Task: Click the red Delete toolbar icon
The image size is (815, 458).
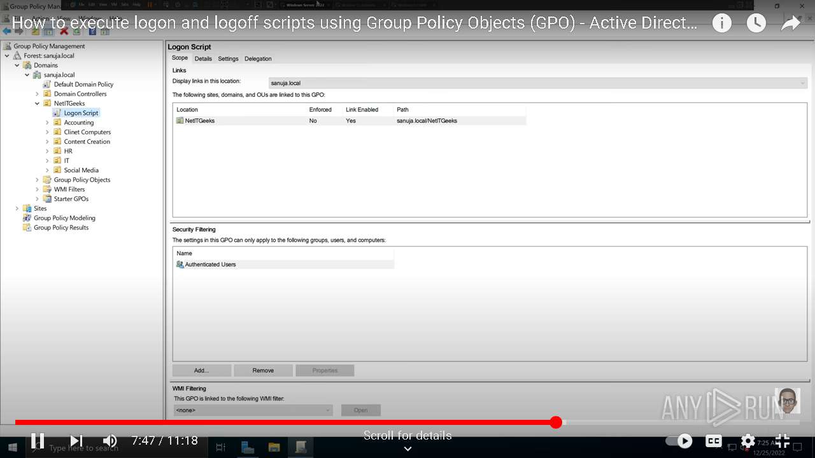Action: tap(64, 31)
